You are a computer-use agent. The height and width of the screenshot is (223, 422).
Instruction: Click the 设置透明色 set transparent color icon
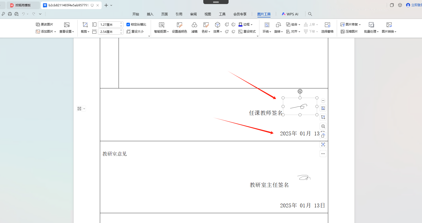(x=180, y=25)
